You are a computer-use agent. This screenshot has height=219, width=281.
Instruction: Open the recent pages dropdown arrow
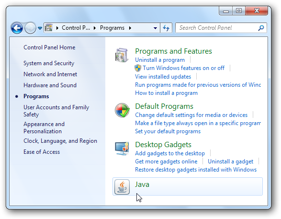[40, 28]
